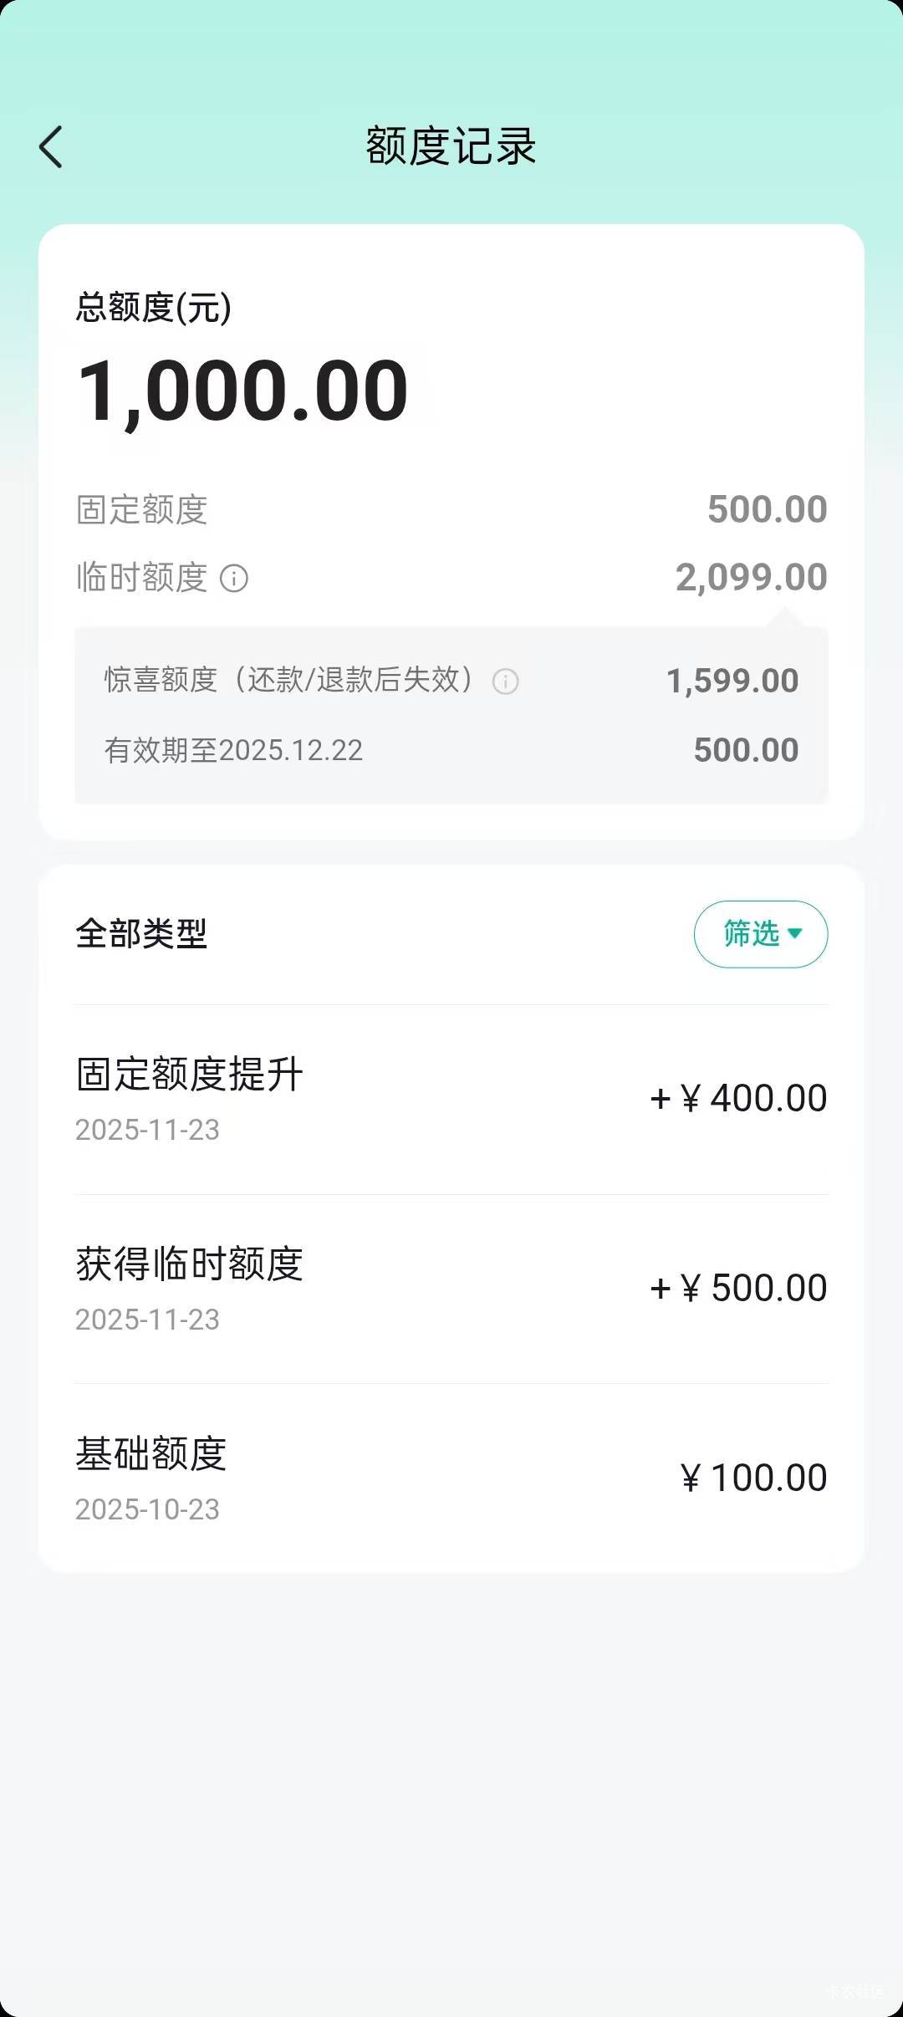The height and width of the screenshot is (2017, 903).
Task: Tap the +¥400.00 amount
Action: 738,1099
